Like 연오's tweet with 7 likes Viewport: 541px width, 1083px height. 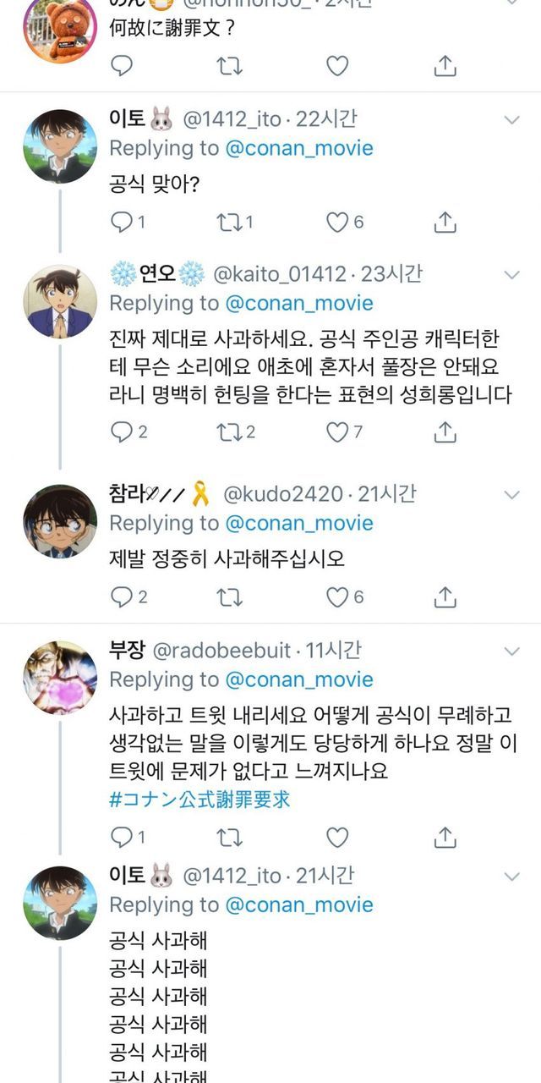[x=337, y=432]
